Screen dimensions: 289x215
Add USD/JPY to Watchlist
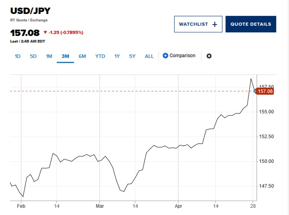(198, 24)
